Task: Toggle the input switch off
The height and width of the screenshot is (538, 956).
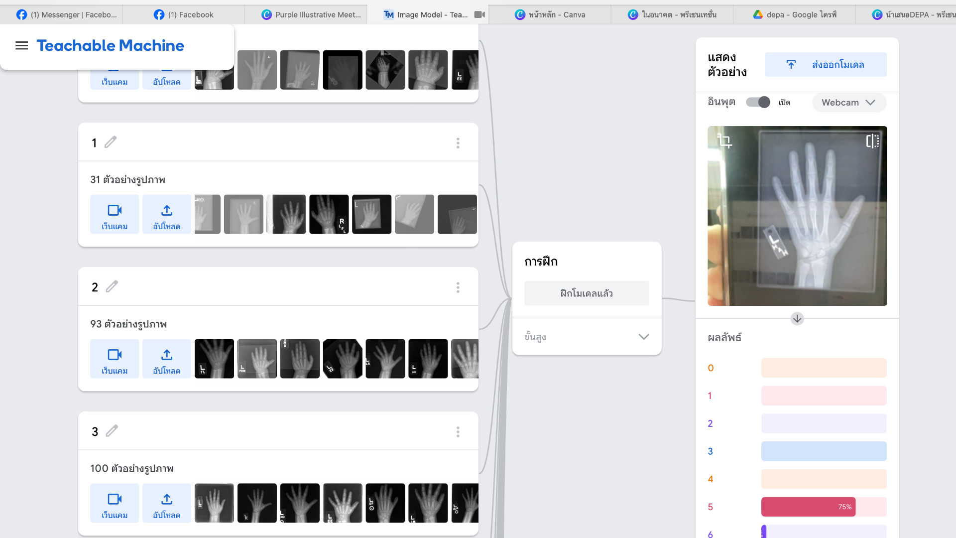Action: [x=758, y=103]
